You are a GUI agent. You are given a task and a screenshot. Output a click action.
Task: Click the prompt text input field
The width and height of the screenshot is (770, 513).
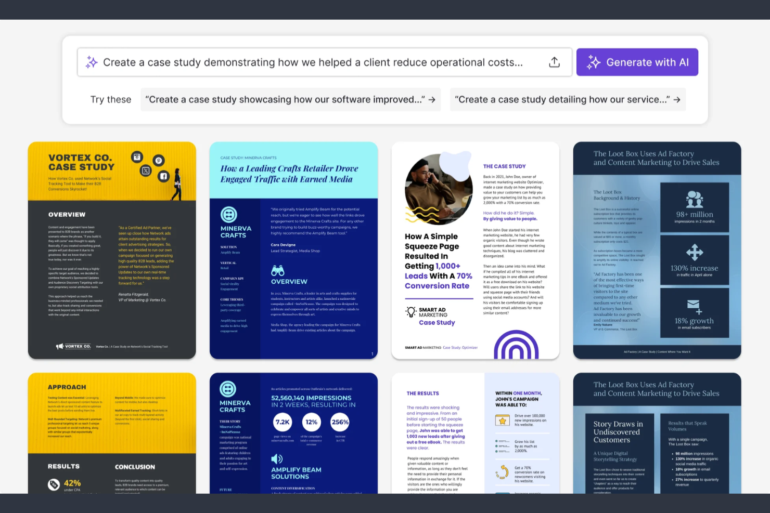point(312,62)
